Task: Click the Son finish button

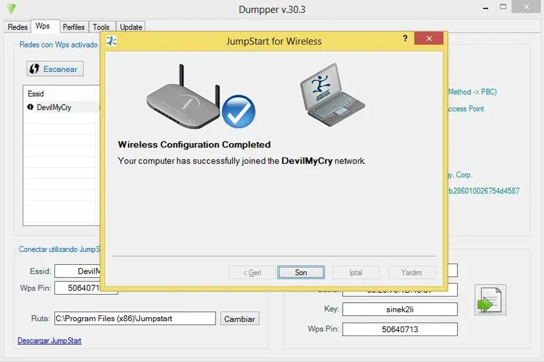Action: pyautogui.click(x=301, y=272)
